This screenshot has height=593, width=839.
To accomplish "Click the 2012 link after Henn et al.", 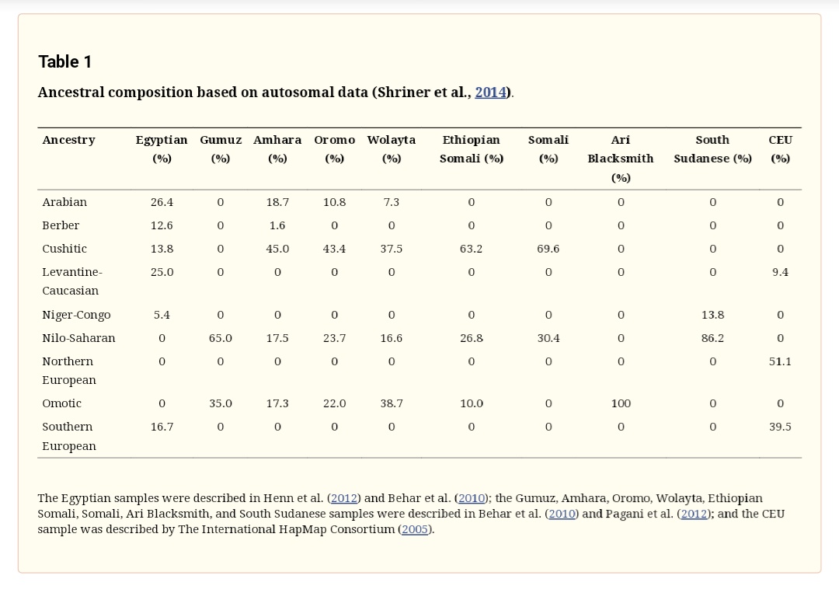I will (343, 498).
